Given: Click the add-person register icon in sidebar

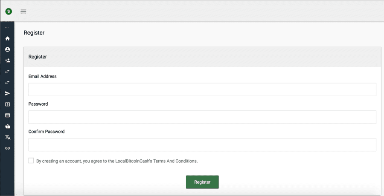Looking at the screenshot, I should click(x=7, y=61).
